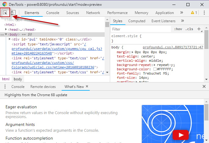Play the Chrome 68 What's New video
This screenshot has height=143, width=209.
181,135
